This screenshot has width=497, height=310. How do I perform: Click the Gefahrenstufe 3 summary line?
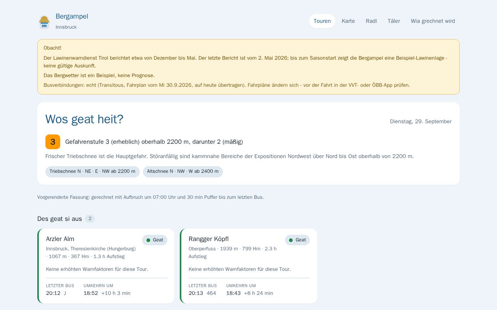(x=154, y=142)
